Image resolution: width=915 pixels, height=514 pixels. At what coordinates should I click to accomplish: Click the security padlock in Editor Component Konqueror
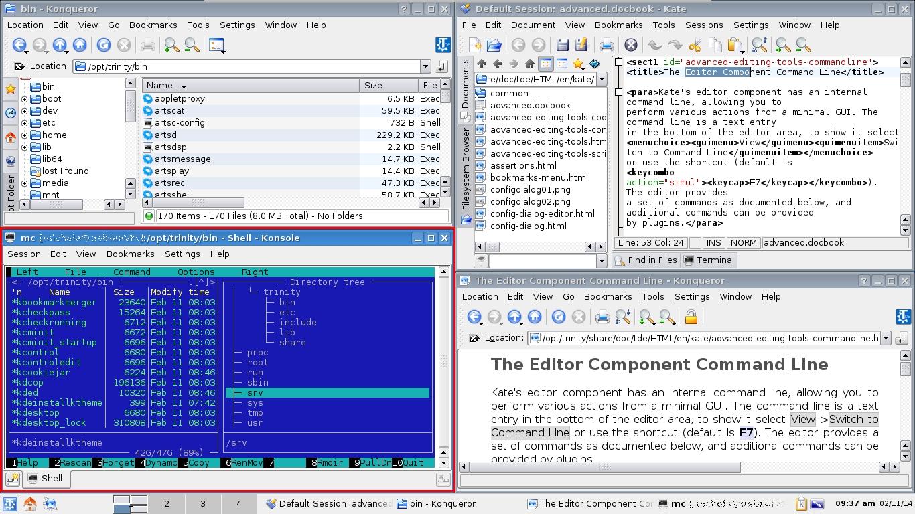tap(691, 317)
